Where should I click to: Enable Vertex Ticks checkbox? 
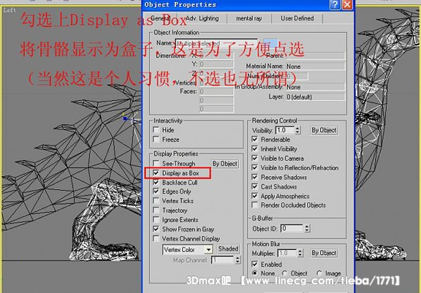pos(156,201)
